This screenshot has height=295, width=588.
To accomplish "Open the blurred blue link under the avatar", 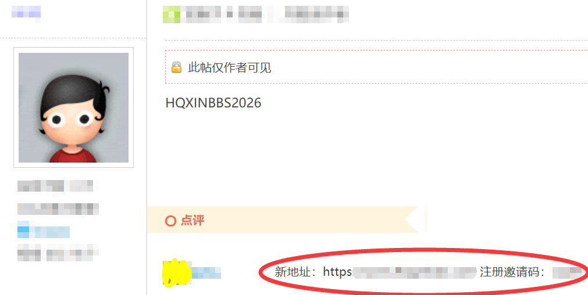I will [x=44, y=230].
